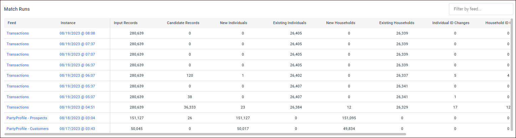This screenshot has width=516, height=138.
Task: Click the Candidate Records column header
Action: click(183, 23)
